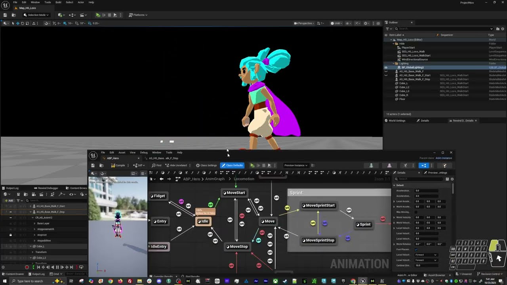Jump to sequence end

[71, 267]
